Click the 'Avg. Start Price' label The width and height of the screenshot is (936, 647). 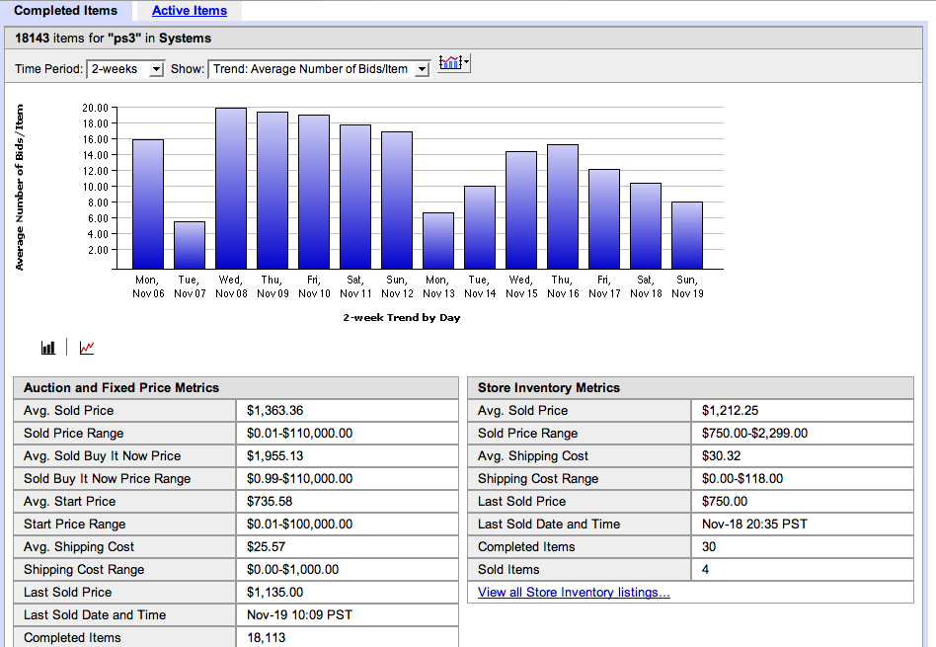click(70, 501)
